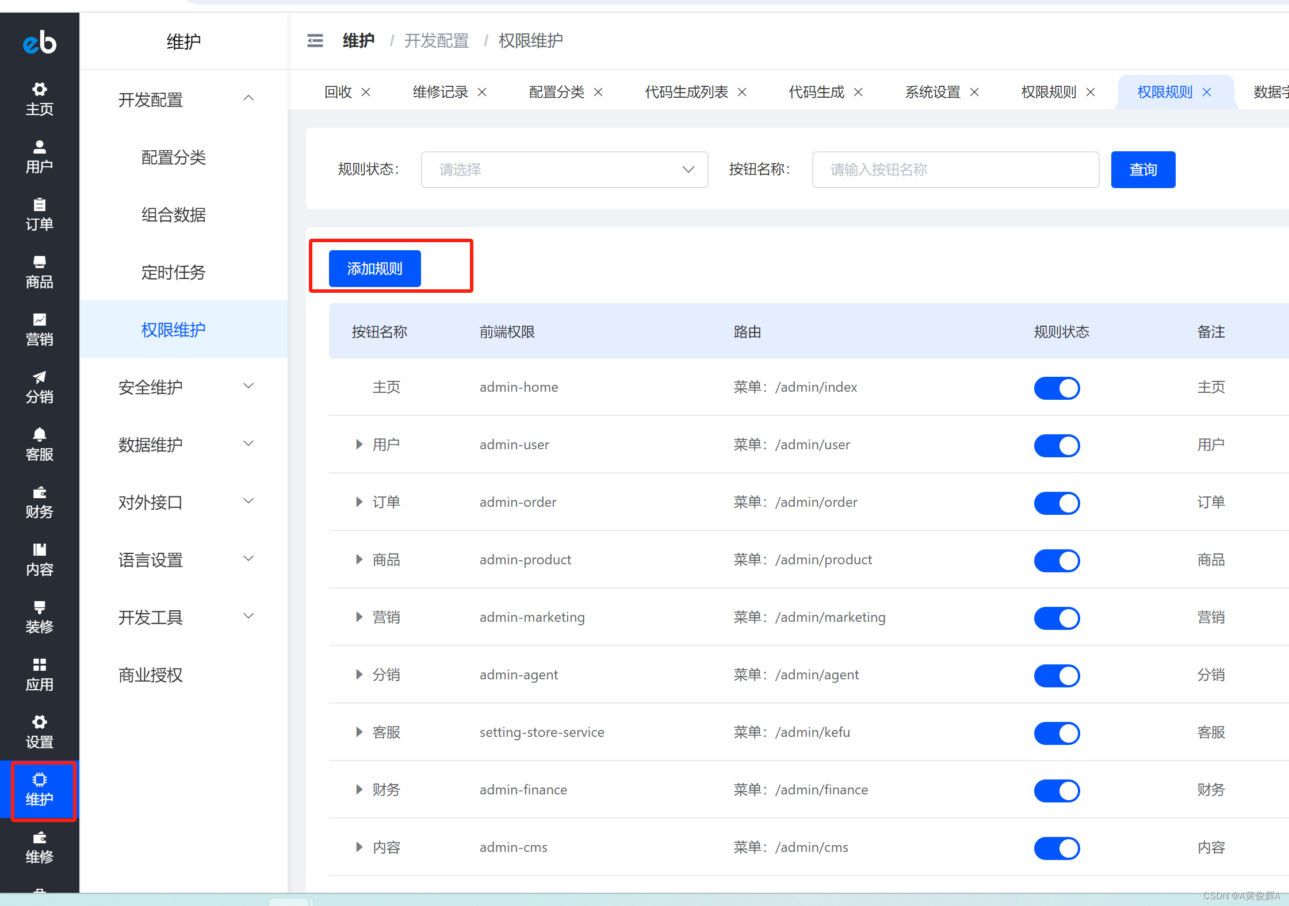This screenshot has height=906, width=1289.
Task: Close the 维修记录 tab
Action: click(482, 92)
